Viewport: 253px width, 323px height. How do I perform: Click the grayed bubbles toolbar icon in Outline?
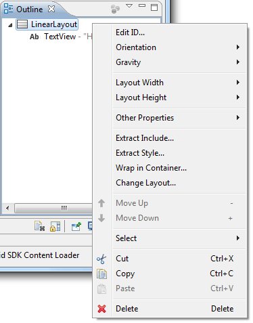116,9
